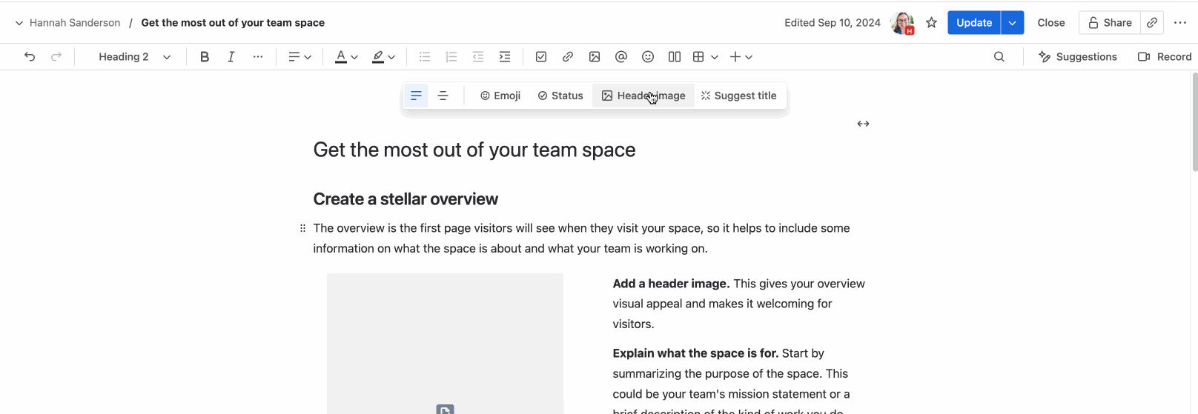Open find and replace search
The image size is (1198, 414).
[x=999, y=57]
